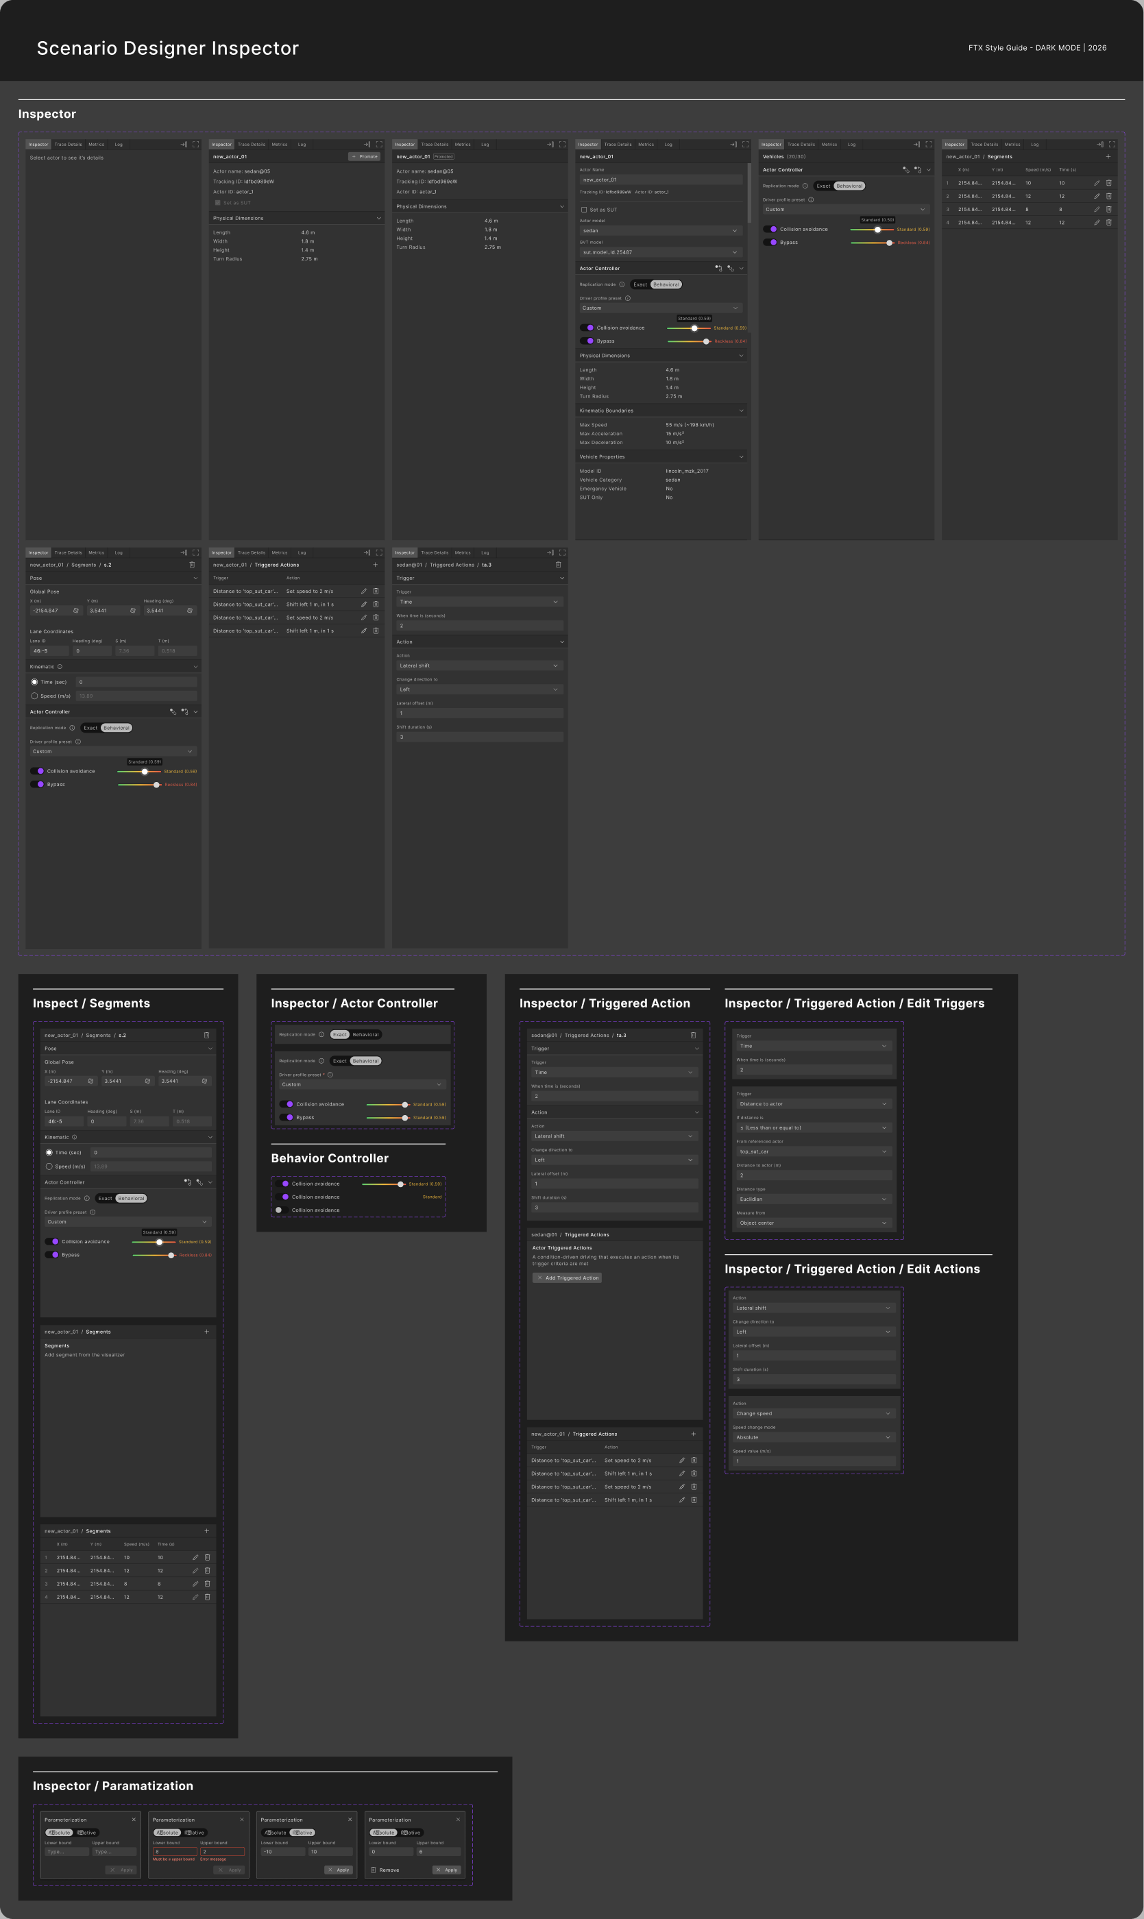The image size is (1144, 1919).
Task: Open the Actor model "sedan" dropdown
Action: pyautogui.click(x=660, y=230)
